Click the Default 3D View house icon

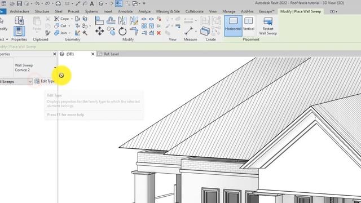(x=101, y=3)
